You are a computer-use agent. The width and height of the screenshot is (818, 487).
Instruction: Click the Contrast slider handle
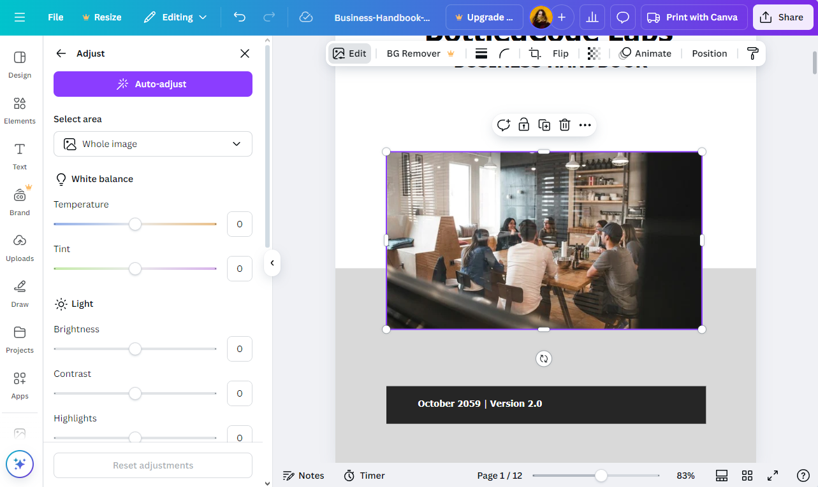tap(135, 393)
